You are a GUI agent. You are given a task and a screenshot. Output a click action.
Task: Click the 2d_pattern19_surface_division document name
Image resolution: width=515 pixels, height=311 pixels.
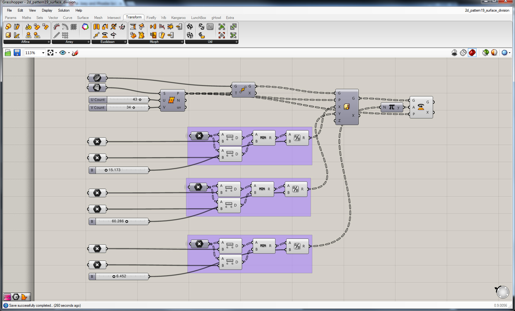(x=487, y=10)
